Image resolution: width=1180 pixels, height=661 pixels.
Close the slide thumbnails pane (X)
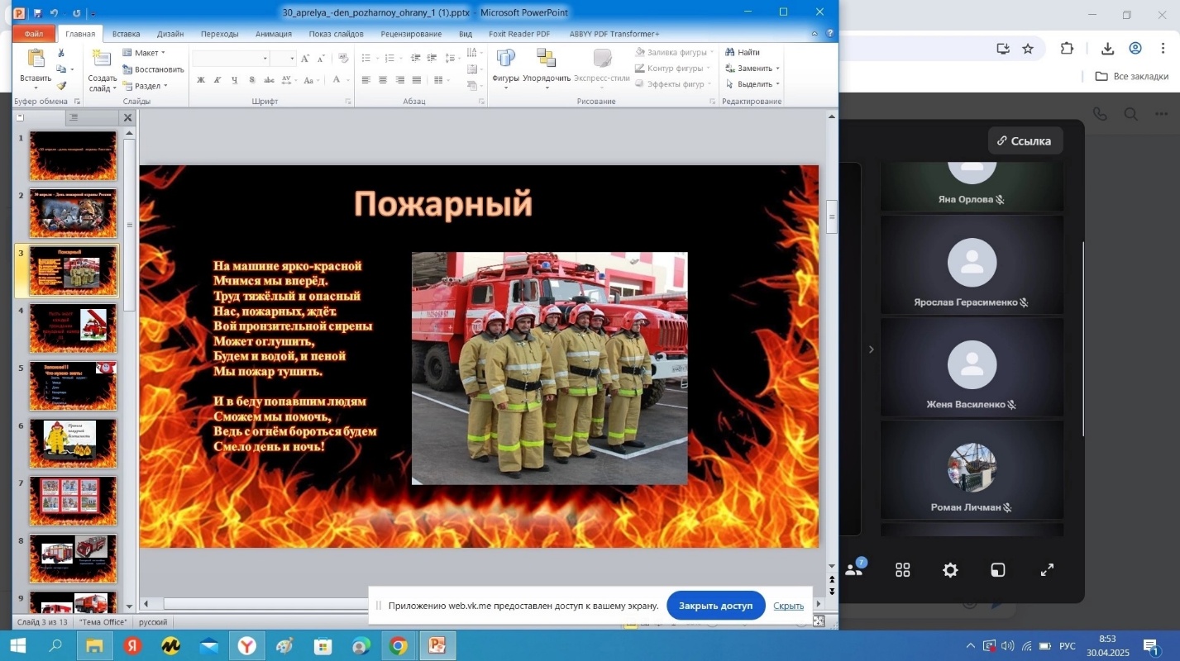[127, 118]
